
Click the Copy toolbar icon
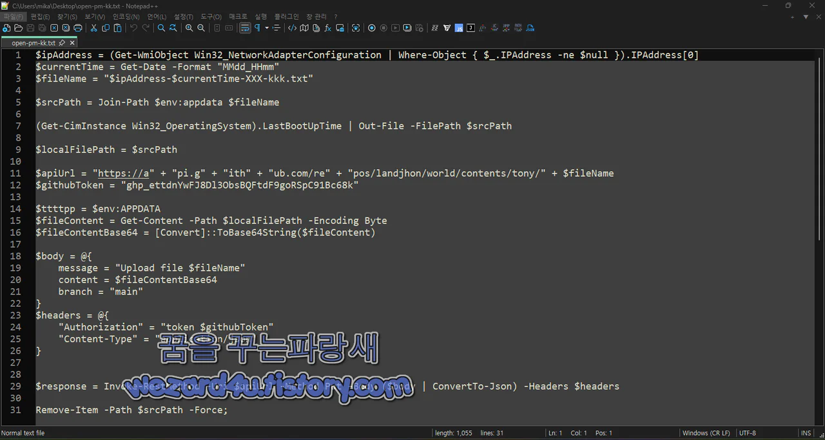pos(106,28)
